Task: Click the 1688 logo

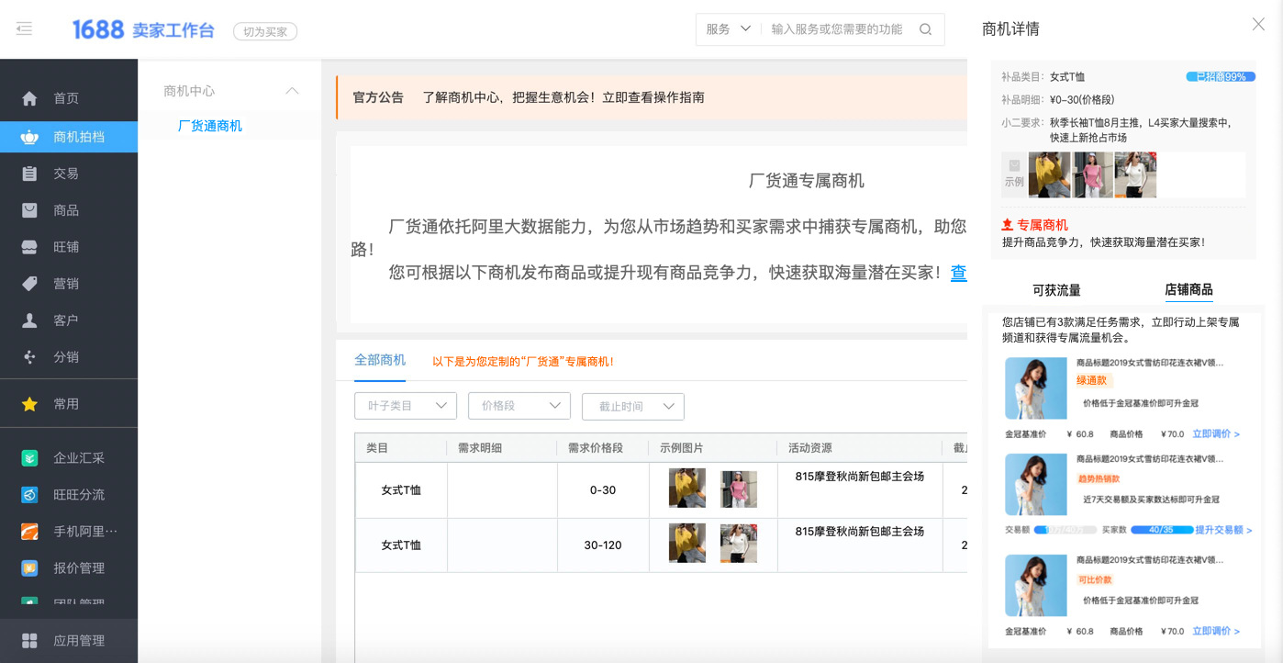Action: pyautogui.click(x=98, y=29)
